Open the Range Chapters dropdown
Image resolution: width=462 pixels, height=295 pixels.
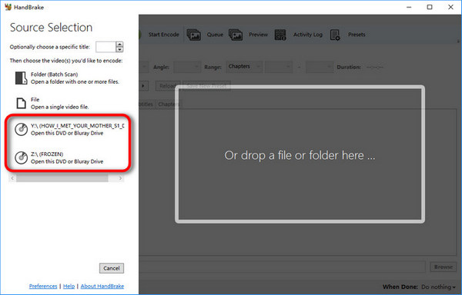pos(244,67)
